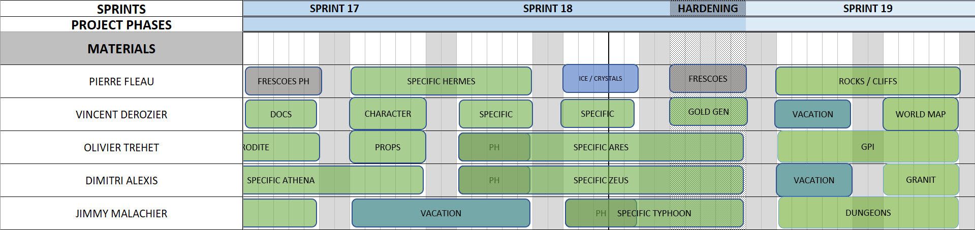The height and width of the screenshot is (230, 975).
Task: Select the FRESCOES PH task block
Action: click(x=284, y=81)
